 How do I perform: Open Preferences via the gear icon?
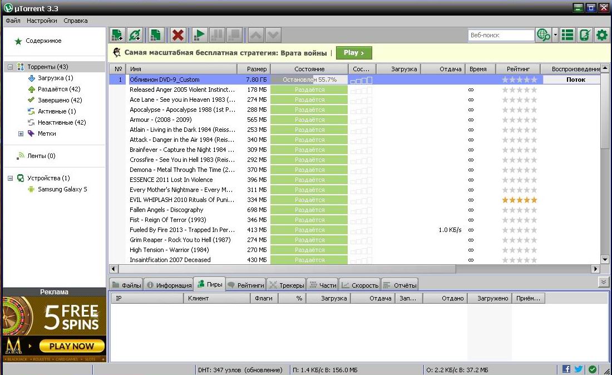click(602, 35)
